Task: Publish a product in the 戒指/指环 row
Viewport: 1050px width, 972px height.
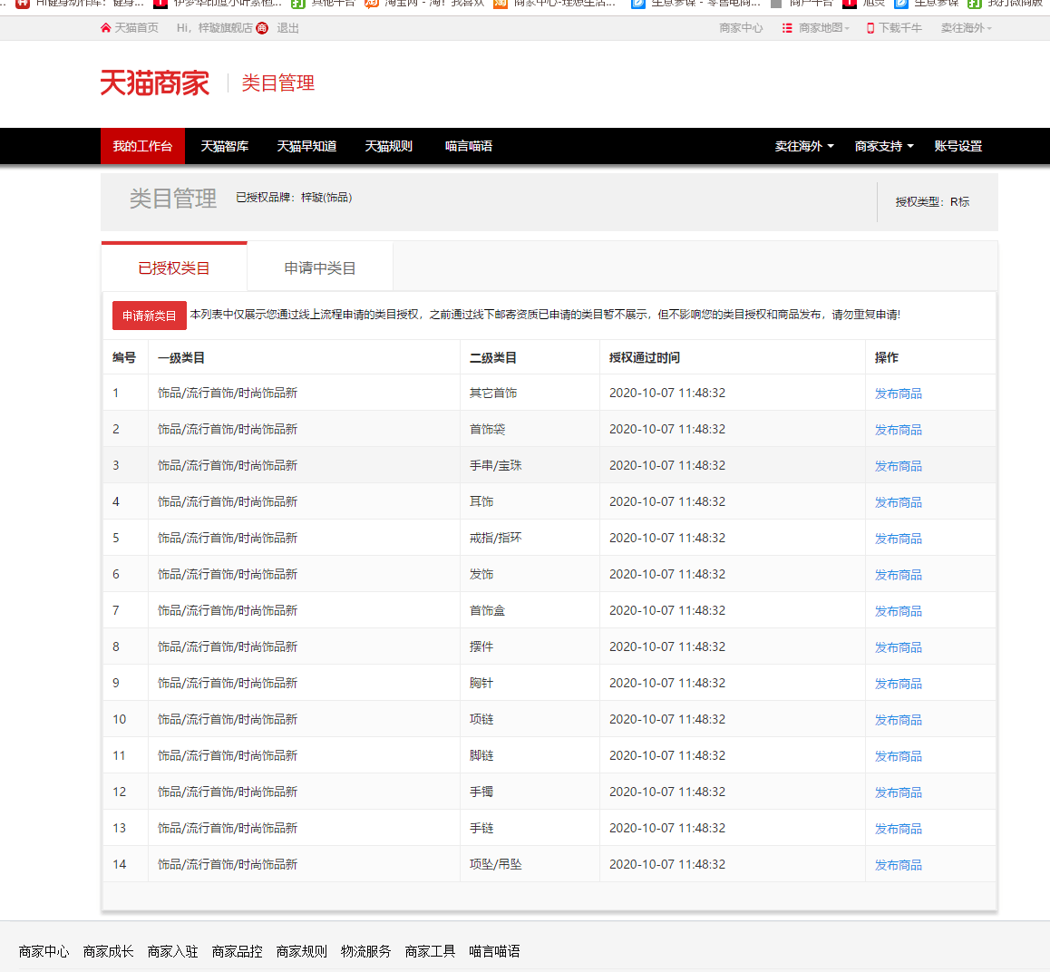Action: (898, 539)
